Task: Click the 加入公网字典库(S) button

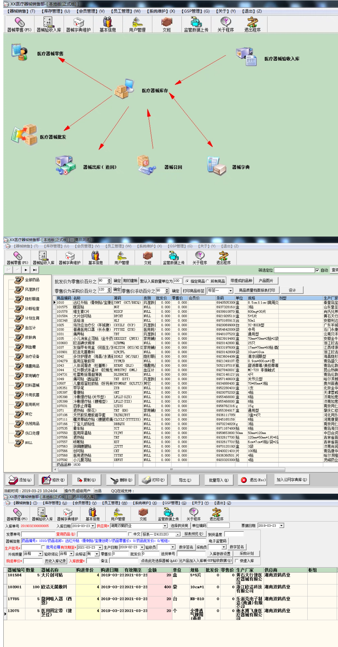Action: click(292, 480)
